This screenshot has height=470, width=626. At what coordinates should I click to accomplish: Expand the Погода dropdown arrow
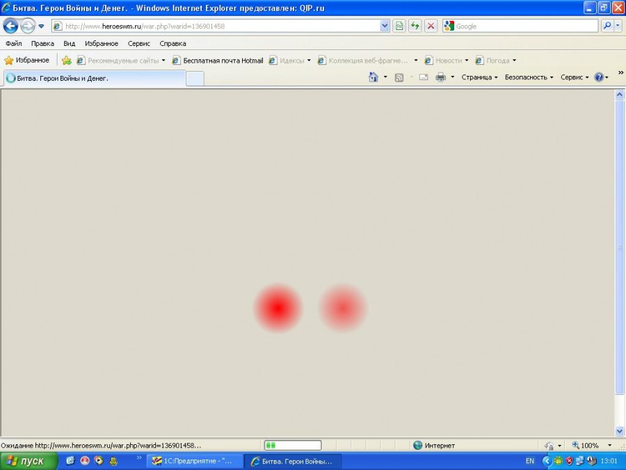coord(514,61)
